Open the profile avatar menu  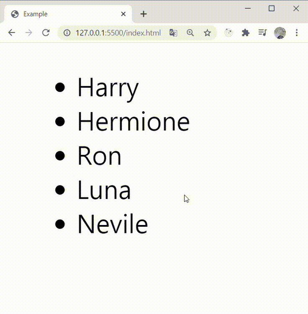click(x=280, y=33)
